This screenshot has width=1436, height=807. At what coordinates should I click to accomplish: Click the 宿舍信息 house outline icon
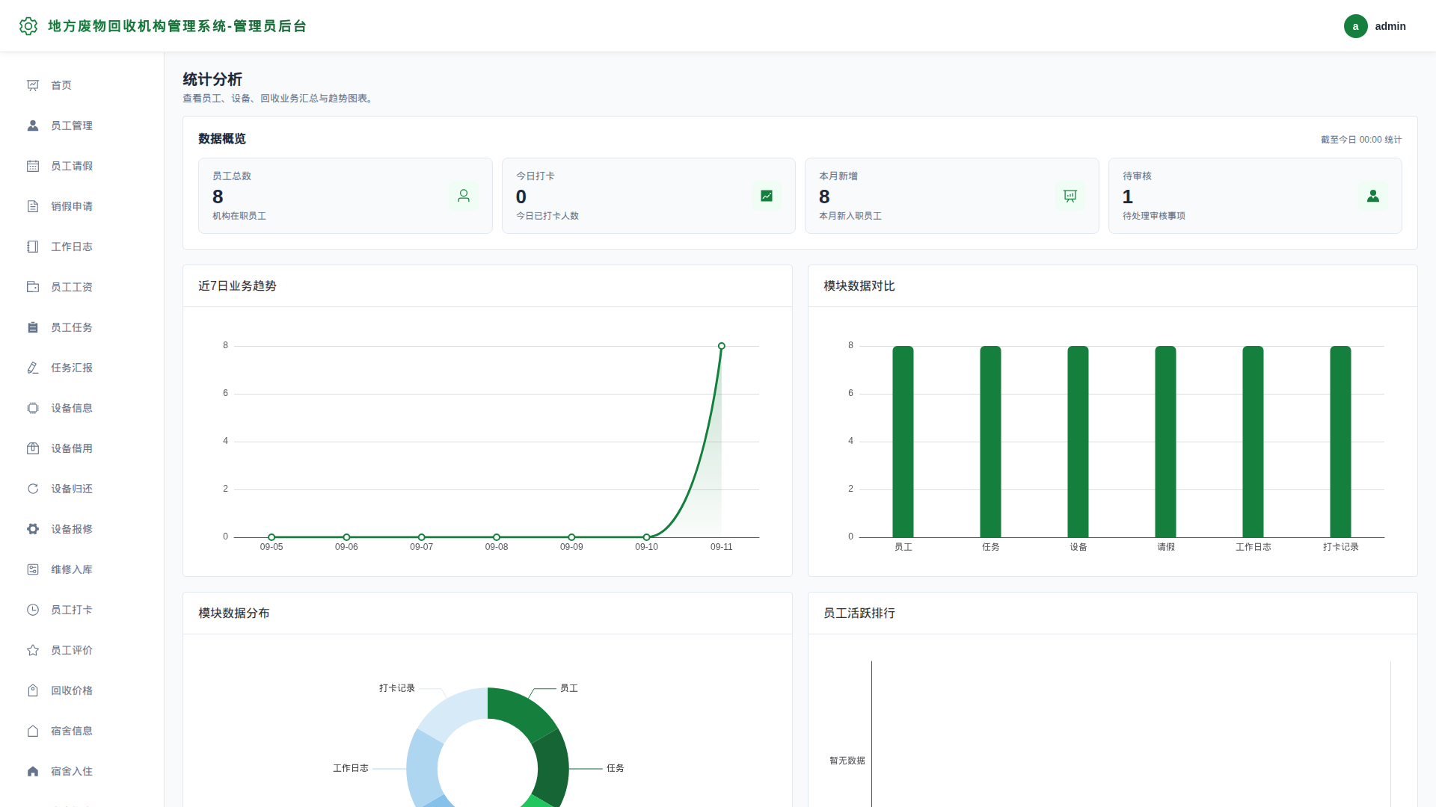(x=33, y=731)
